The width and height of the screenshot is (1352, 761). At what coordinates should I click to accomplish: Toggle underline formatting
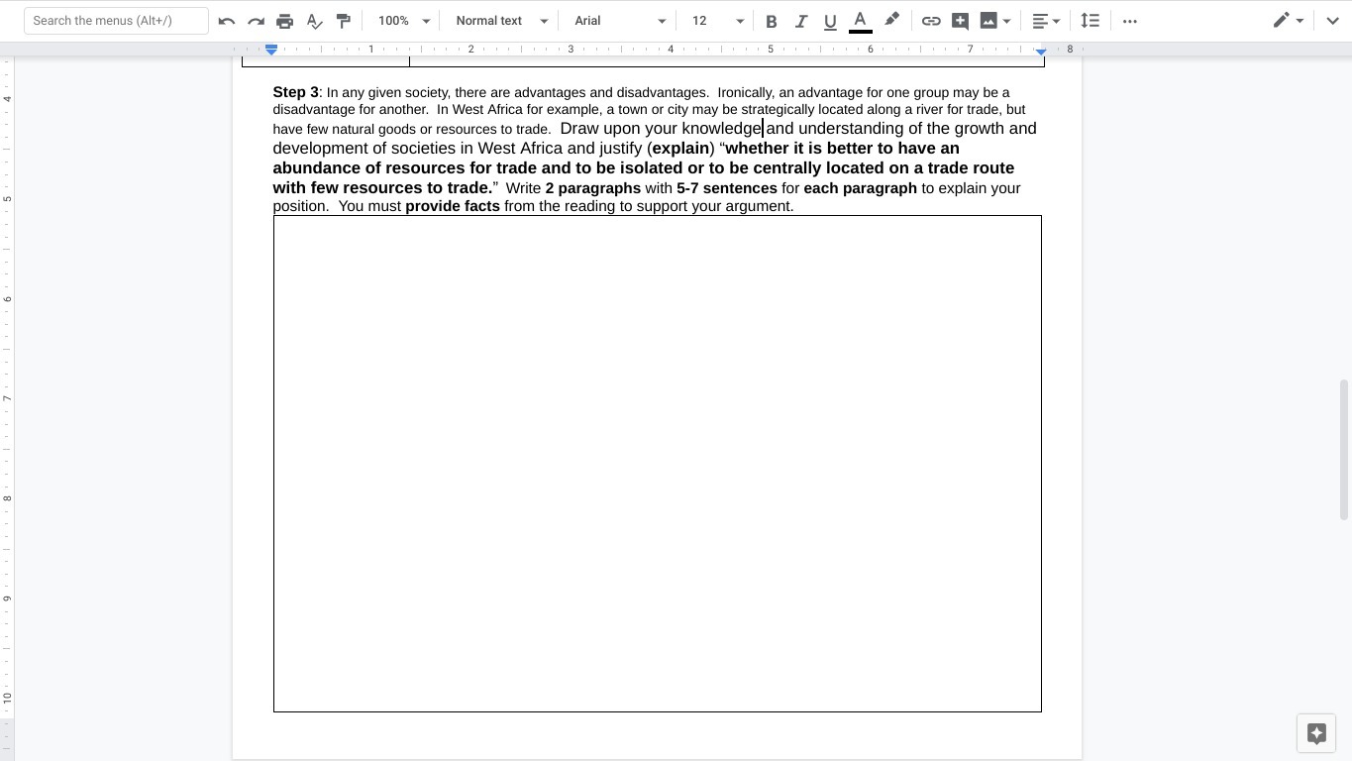(x=830, y=21)
